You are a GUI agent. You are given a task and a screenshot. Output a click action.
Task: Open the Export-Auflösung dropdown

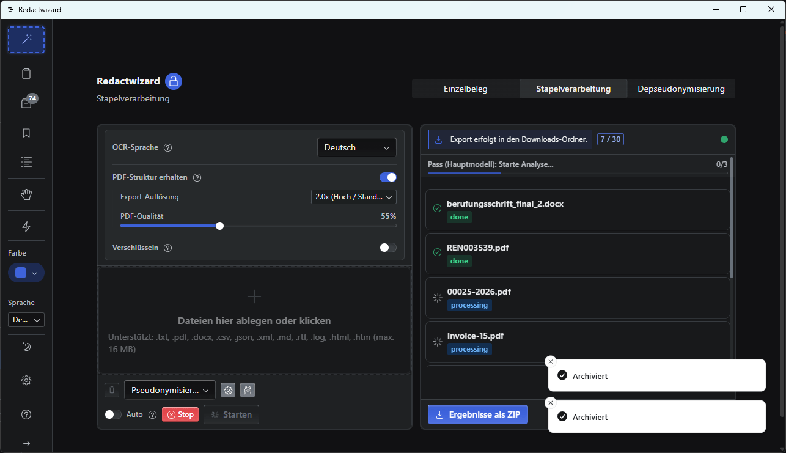pyautogui.click(x=354, y=197)
